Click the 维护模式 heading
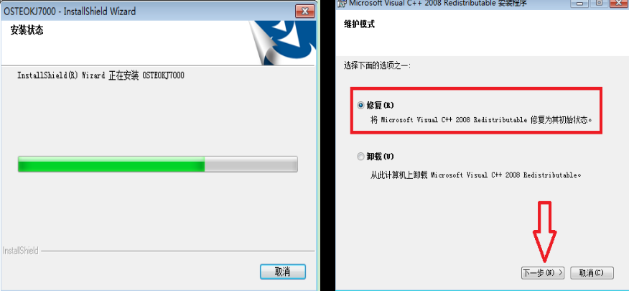629x291 pixels. 360,24
